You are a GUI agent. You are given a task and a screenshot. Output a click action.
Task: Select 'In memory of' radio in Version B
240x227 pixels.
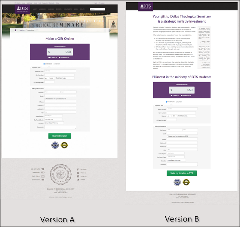(182, 96)
